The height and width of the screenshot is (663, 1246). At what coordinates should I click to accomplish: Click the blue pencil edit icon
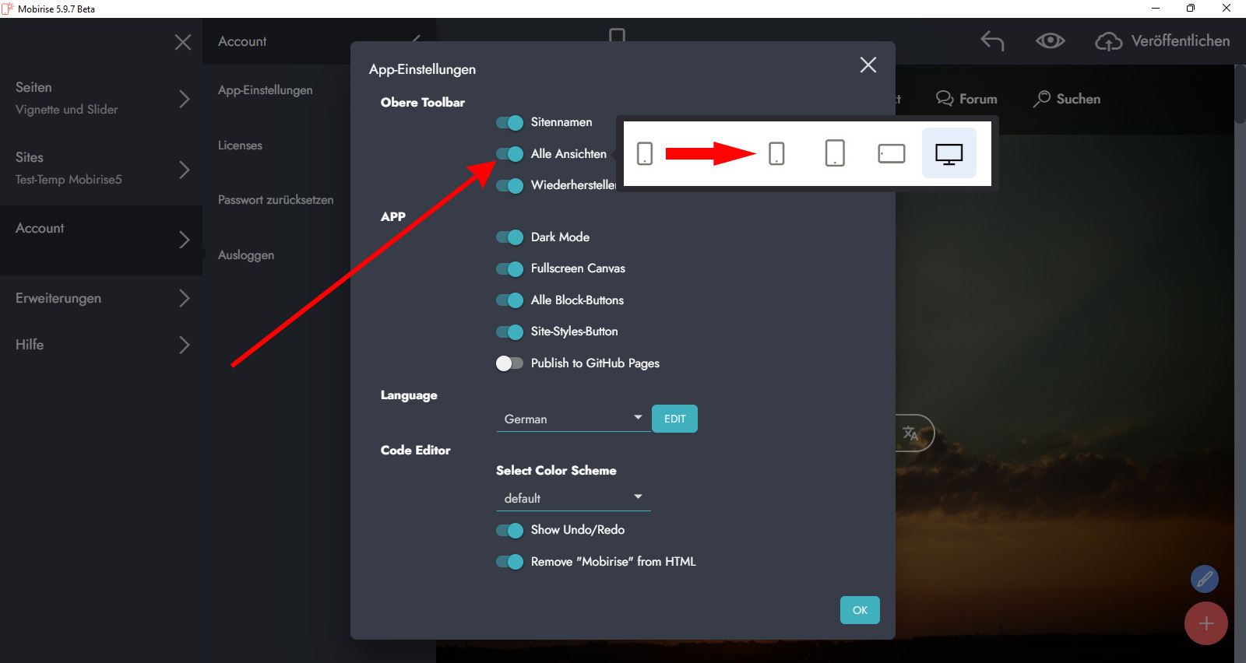(1204, 579)
